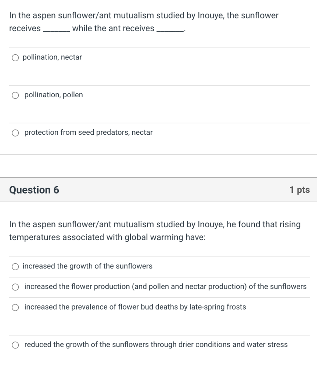Select the radio for increased flower production

tap(15, 287)
